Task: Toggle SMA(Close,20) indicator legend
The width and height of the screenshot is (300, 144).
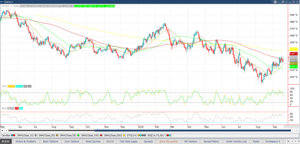Action: [48, 136]
